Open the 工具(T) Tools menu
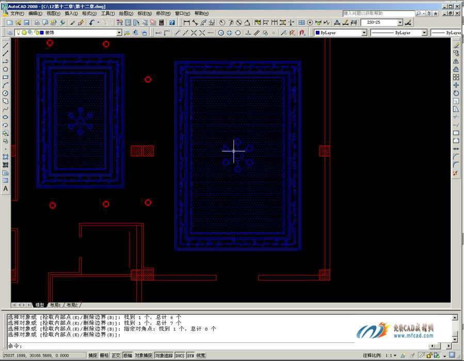This screenshot has height=361, width=464. (x=108, y=13)
